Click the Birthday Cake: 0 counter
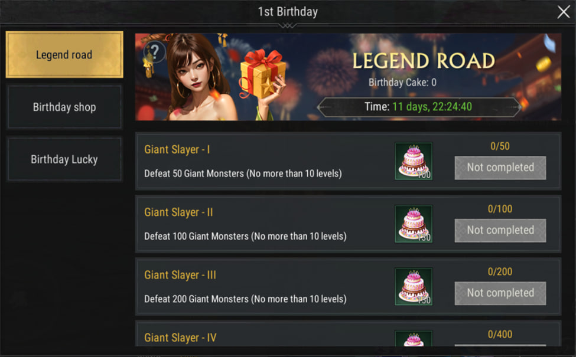 (x=403, y=82)
